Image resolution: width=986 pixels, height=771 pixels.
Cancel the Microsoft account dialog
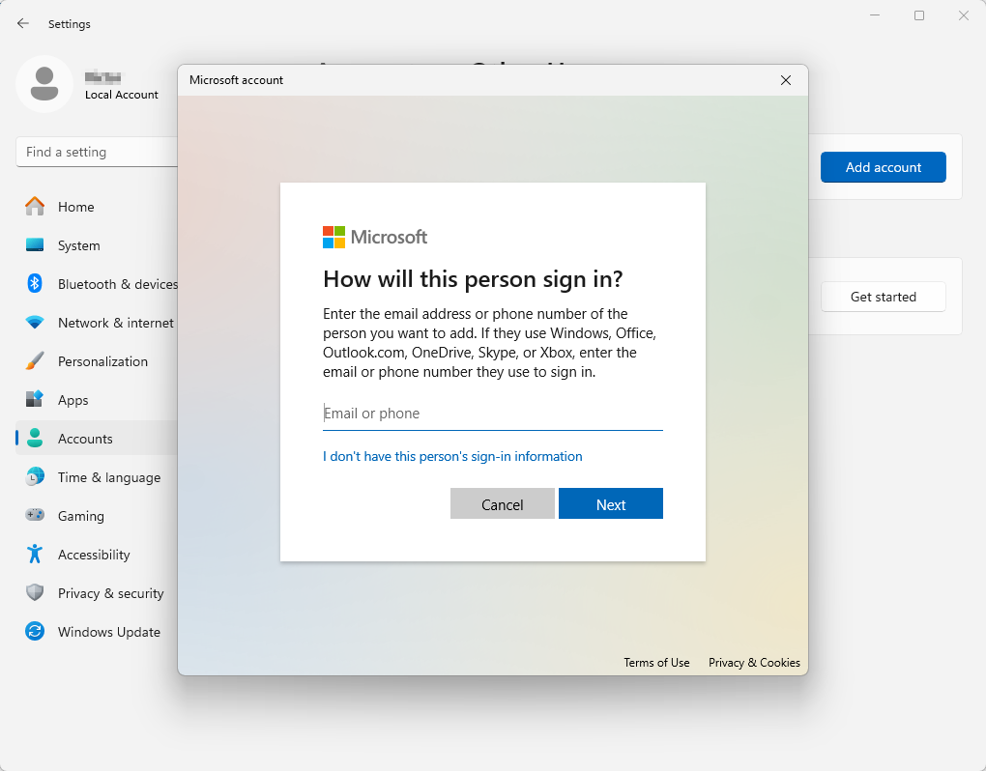503,503
